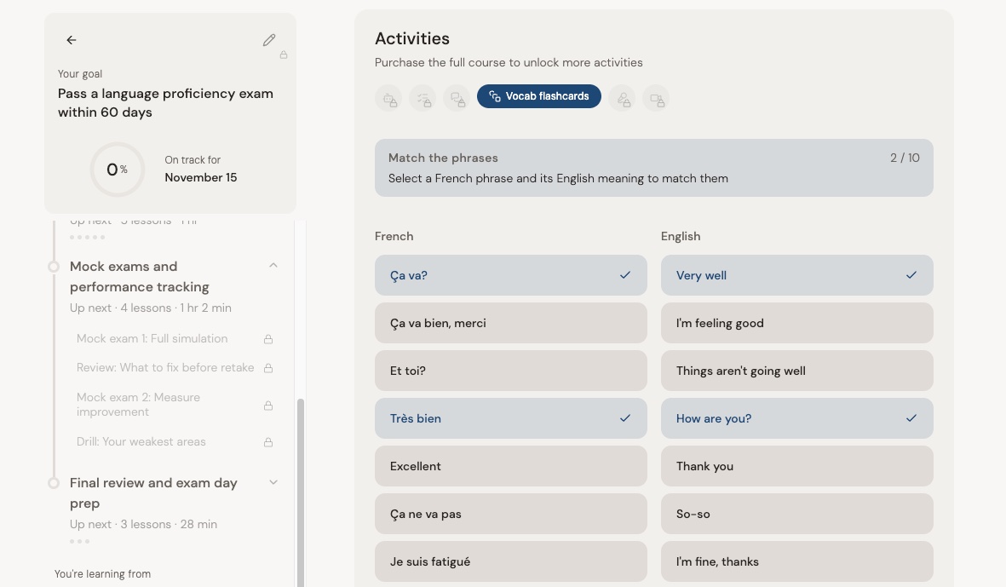Select French phrase Ça va bien, merci
Viewport: 1006px width, 587px height.
511,323
